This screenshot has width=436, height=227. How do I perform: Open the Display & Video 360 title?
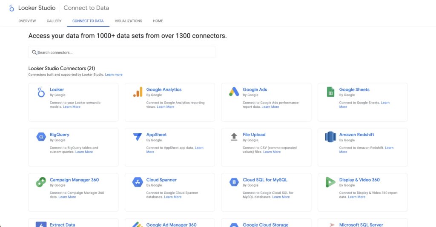[359, 180]
